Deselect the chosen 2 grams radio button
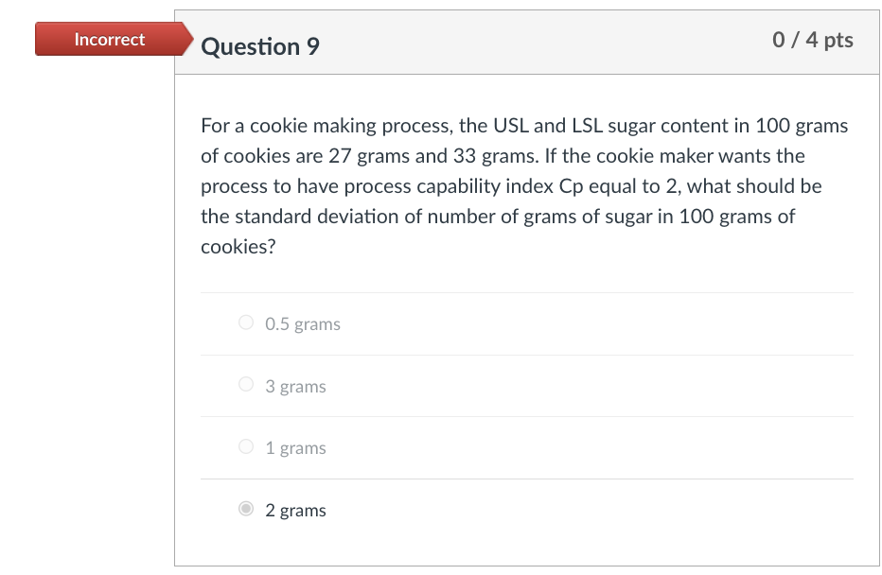Screen dimensions: 882x575 tap(245, 509)
